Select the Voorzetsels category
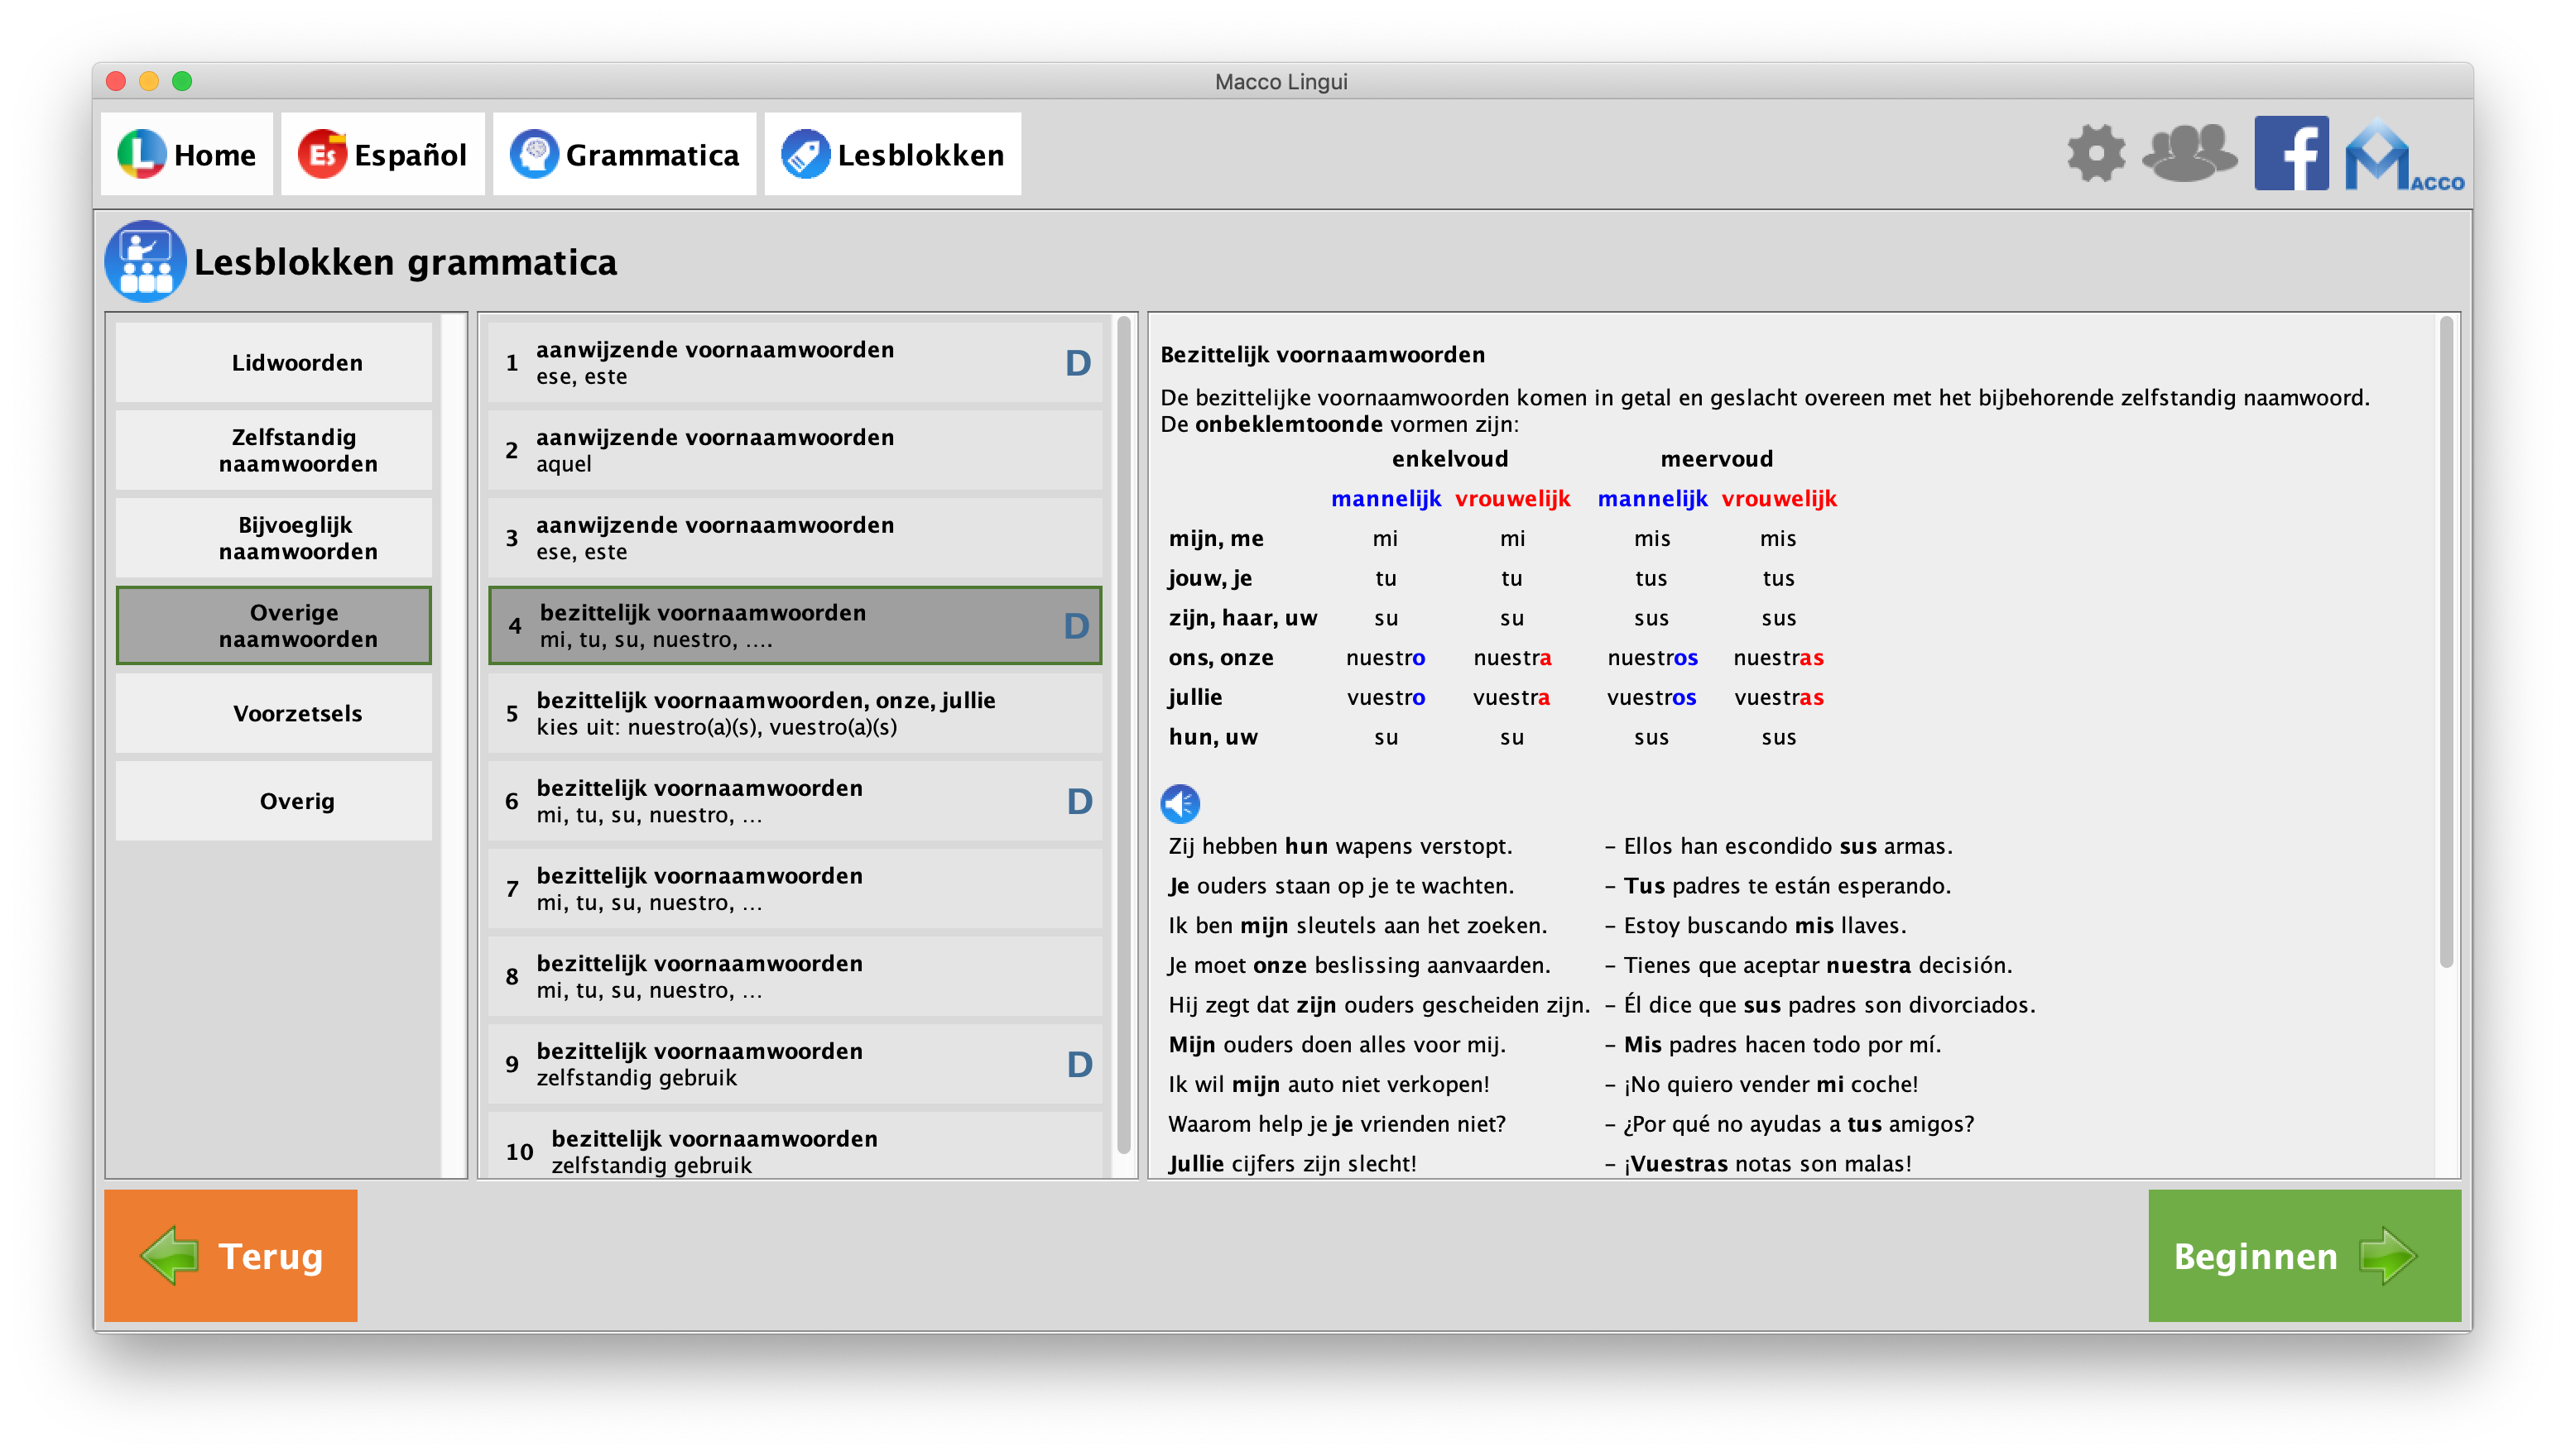 [x=296, y=713]
